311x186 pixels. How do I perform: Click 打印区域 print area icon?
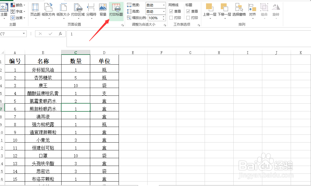pyautogui.click(x=78, y=7)
